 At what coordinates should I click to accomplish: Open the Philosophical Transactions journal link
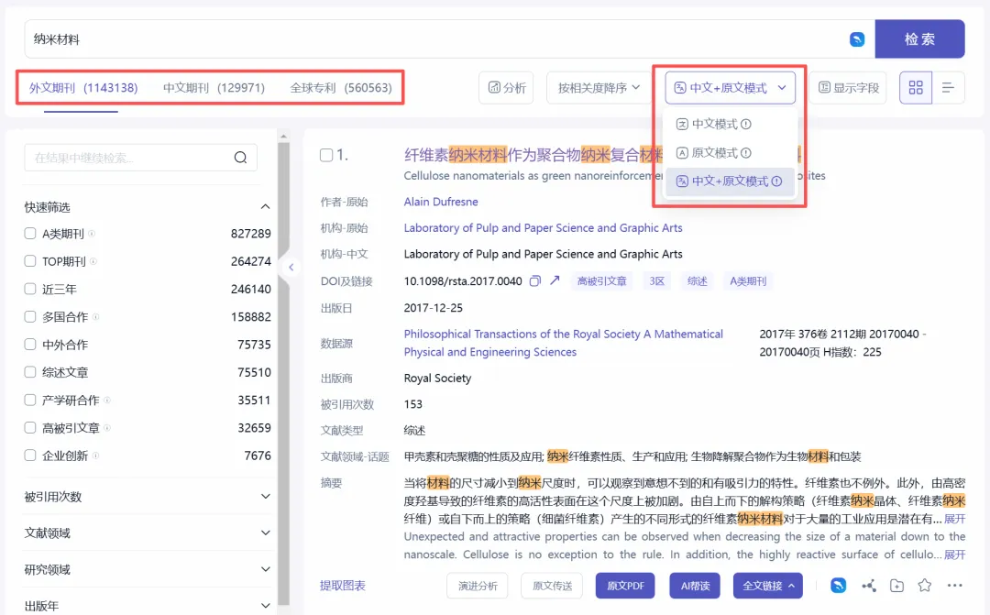563,343
